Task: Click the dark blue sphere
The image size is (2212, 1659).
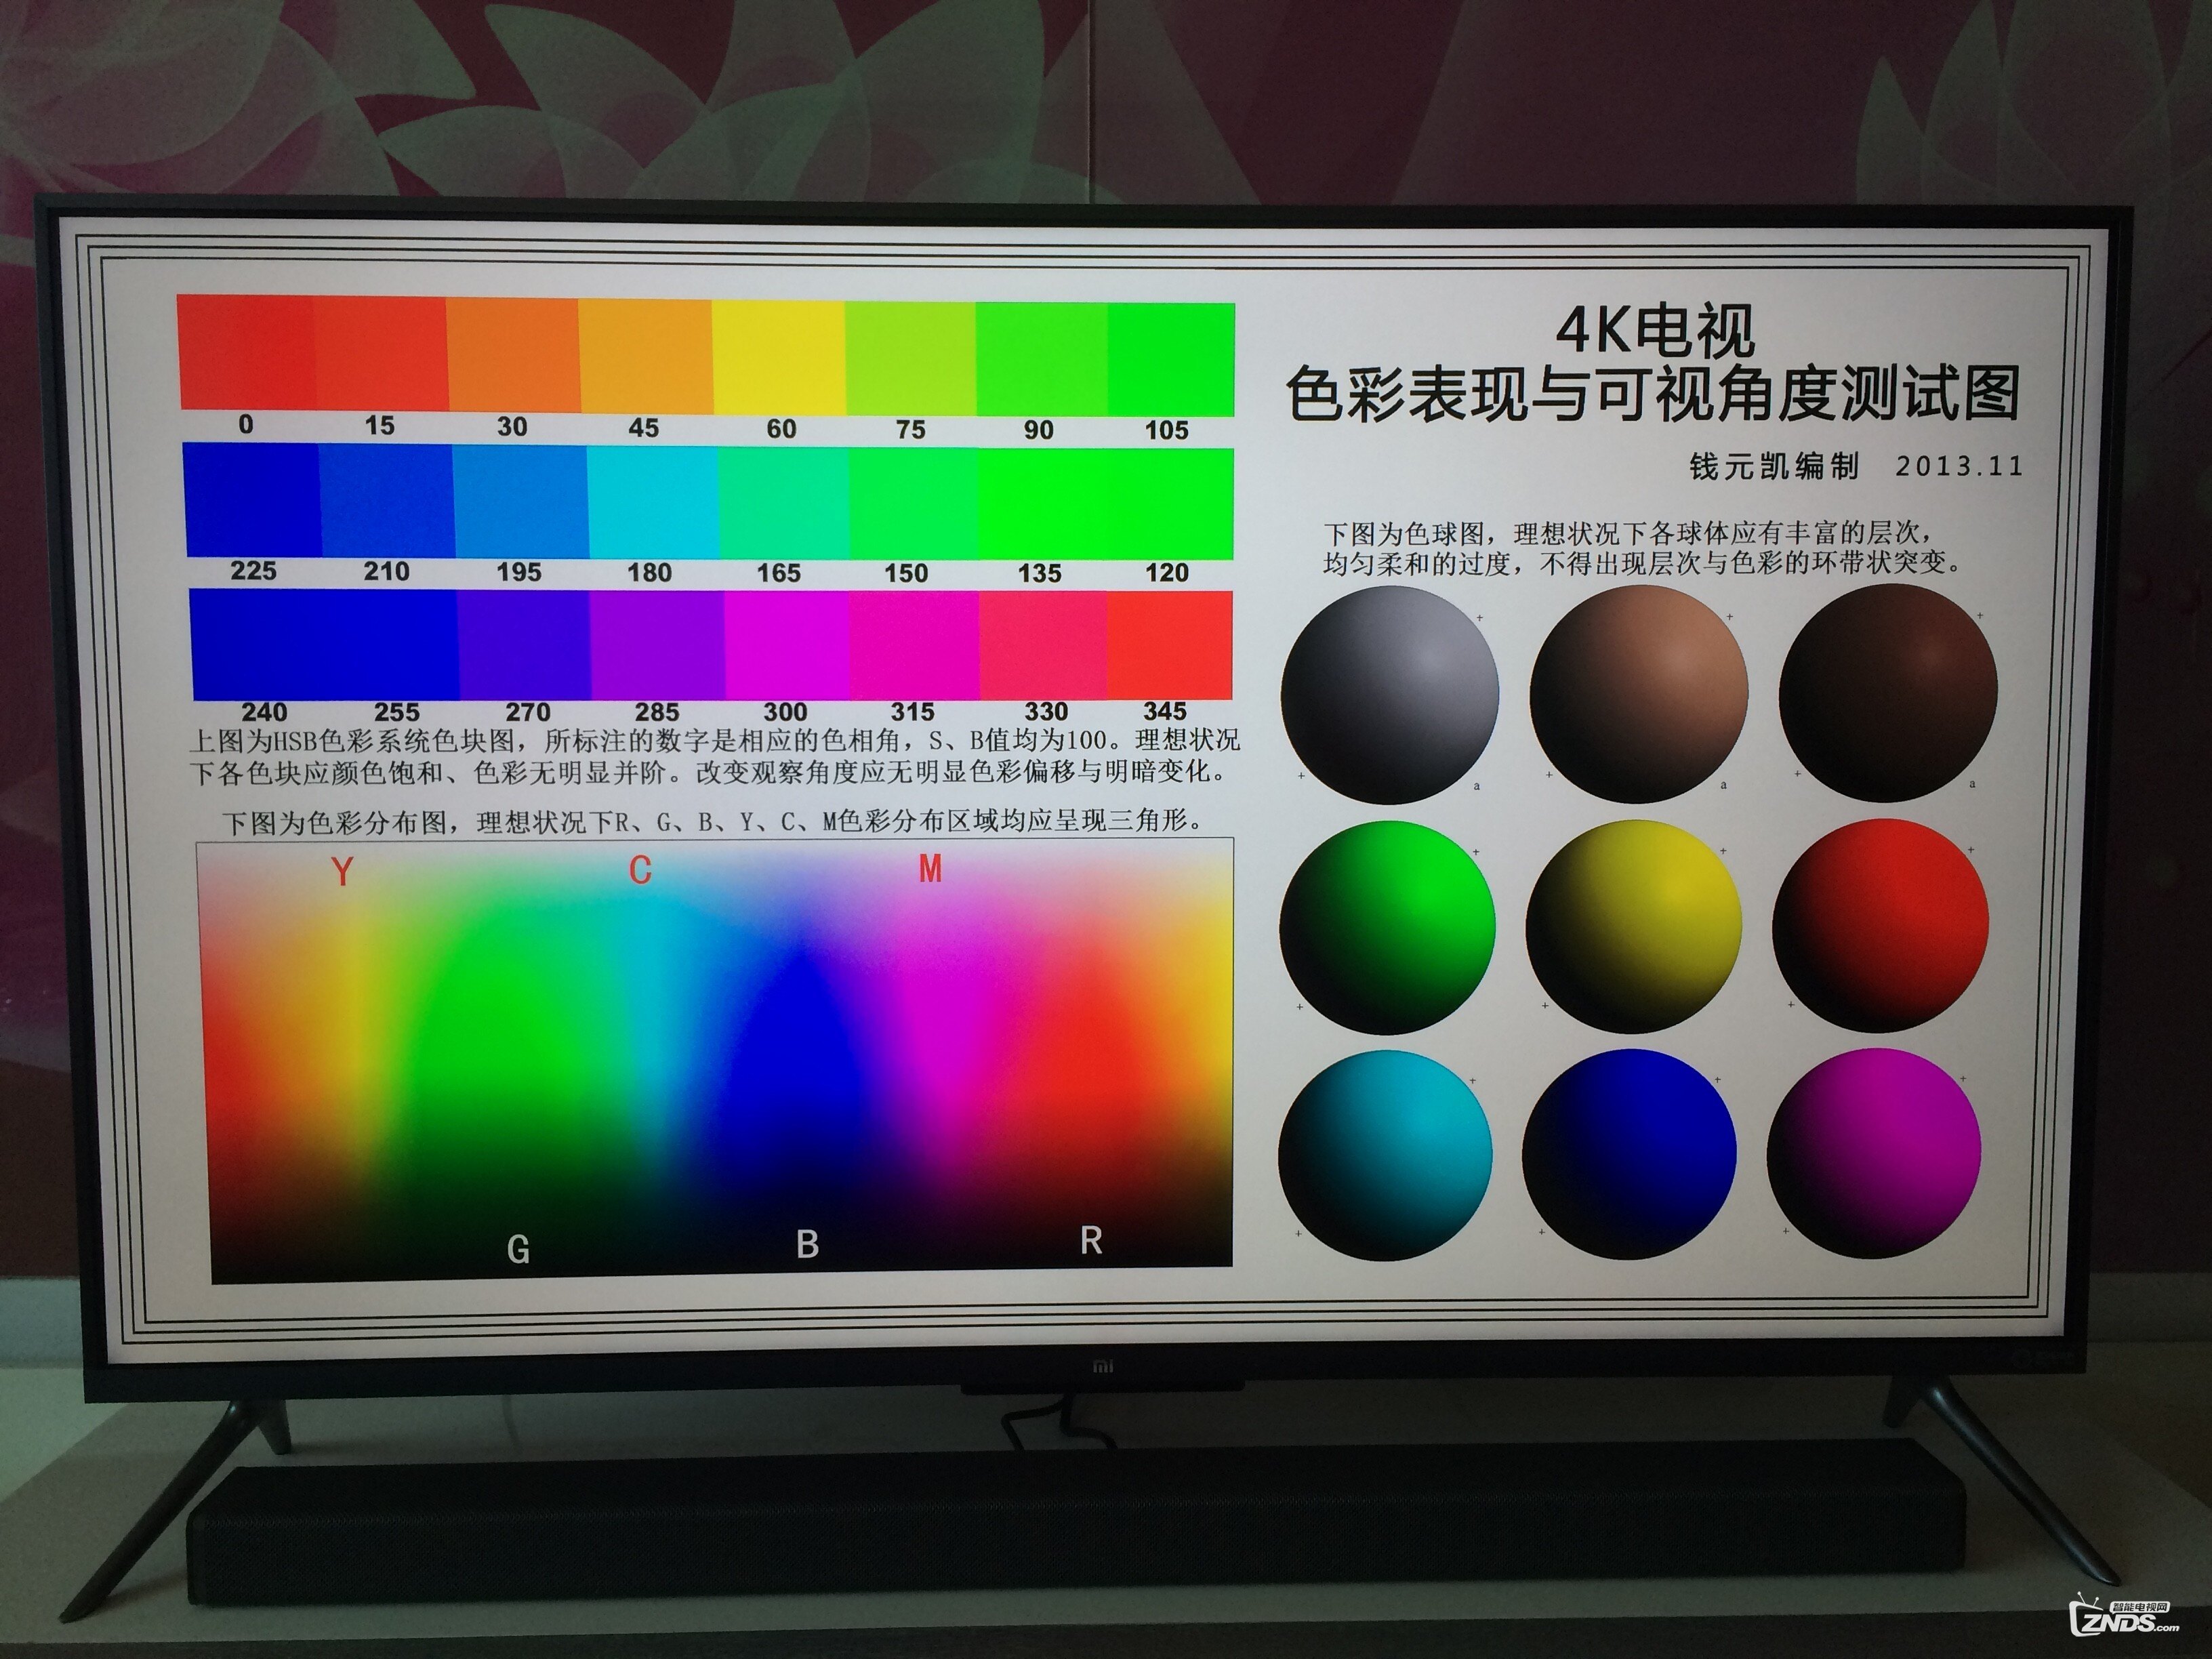Action: click(x=1629, y=1154)
